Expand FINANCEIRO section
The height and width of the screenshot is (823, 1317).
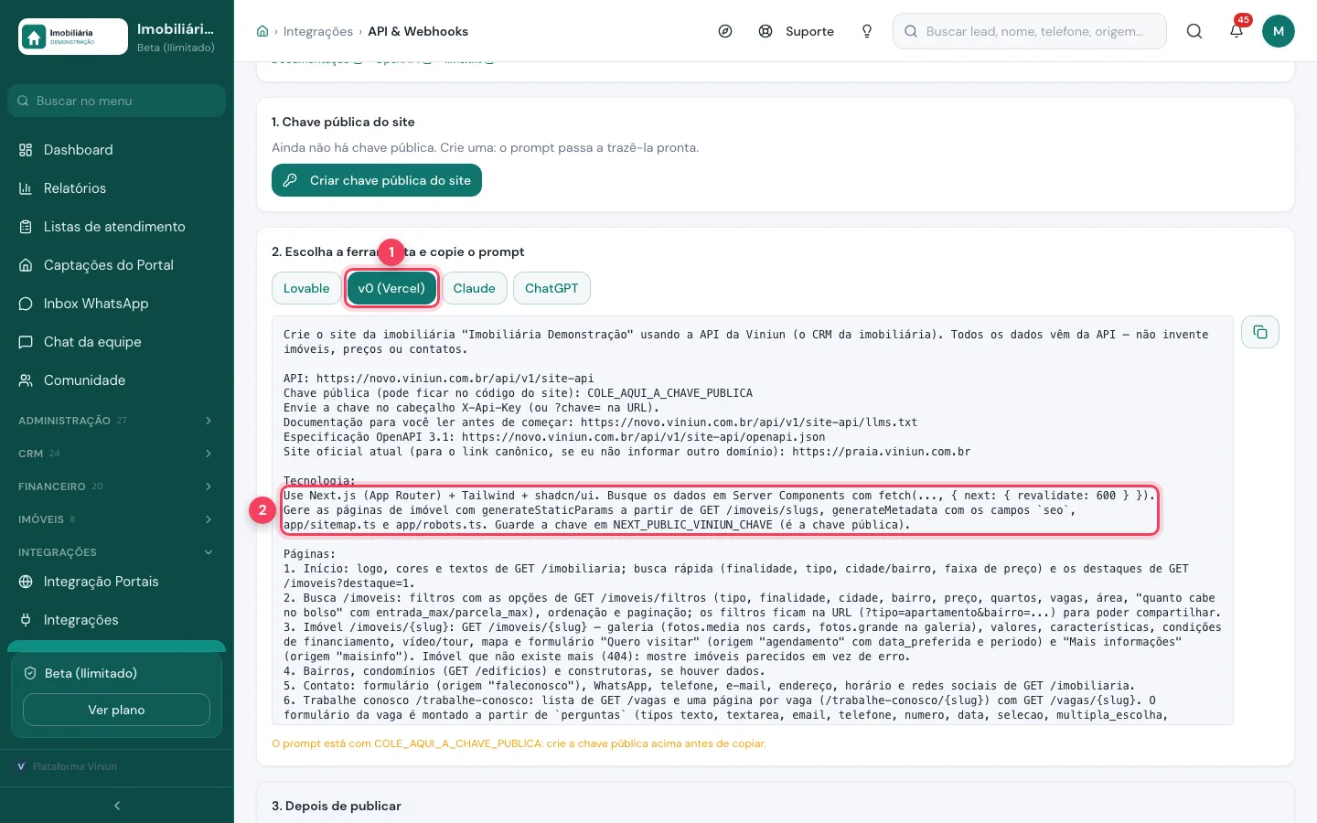click(116, 486)
